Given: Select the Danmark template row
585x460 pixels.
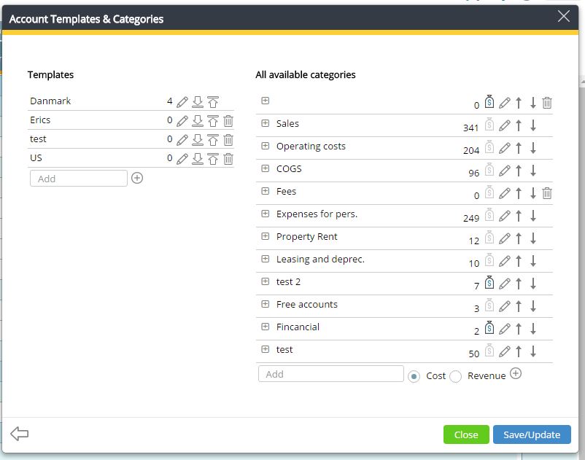Looking at the screenshot, I should coord(51,101).
